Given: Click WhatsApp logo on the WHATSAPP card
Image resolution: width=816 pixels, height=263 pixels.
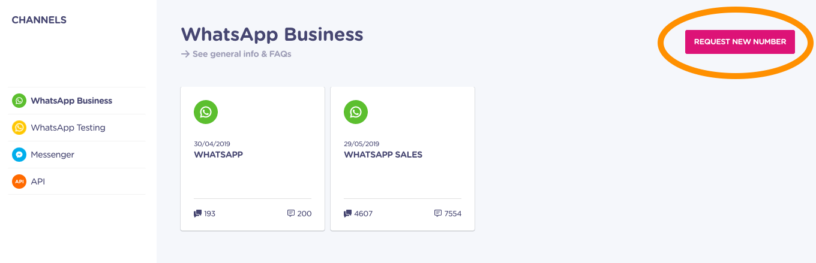Looking at the screenshot, I should pos(206,112).
